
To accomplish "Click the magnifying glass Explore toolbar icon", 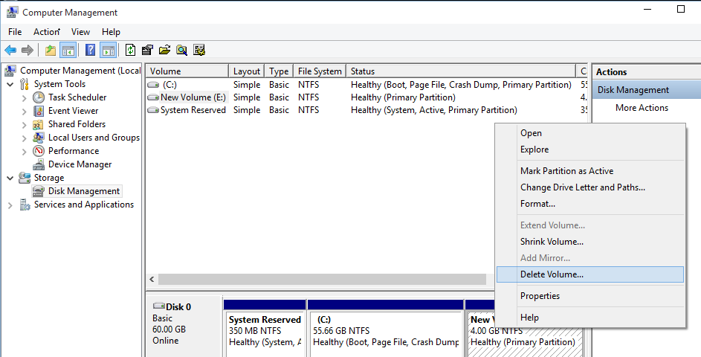I will (x=181, y=50).
